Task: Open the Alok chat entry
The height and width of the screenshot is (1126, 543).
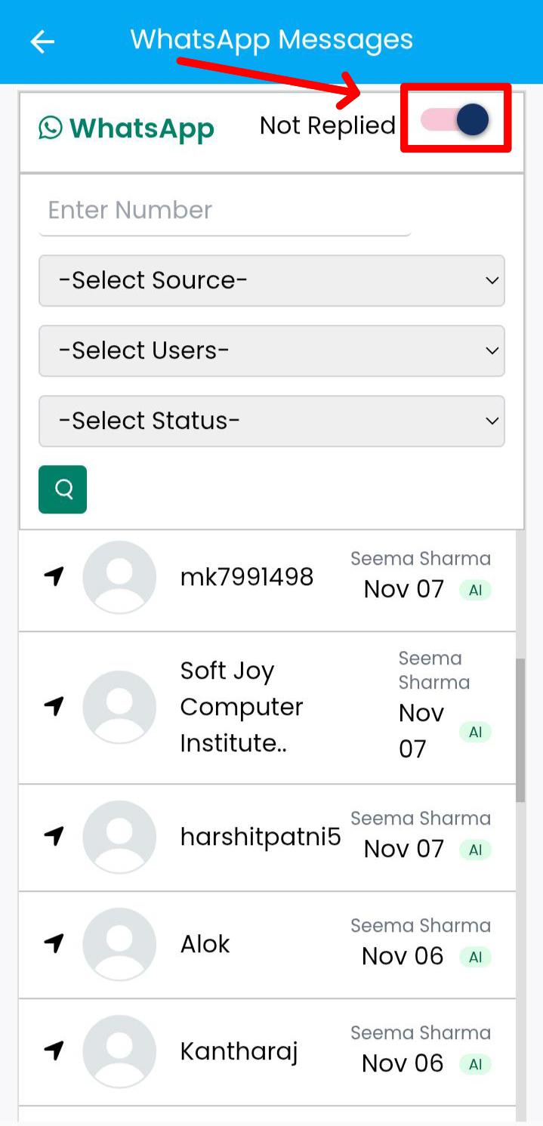Action: [x=205, y=944]
